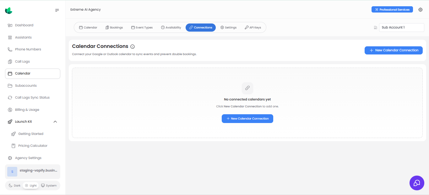This screenshot has height=195, width=429.
Task: Open Call Logs Sync Status
Action: [x=33, y=97]
